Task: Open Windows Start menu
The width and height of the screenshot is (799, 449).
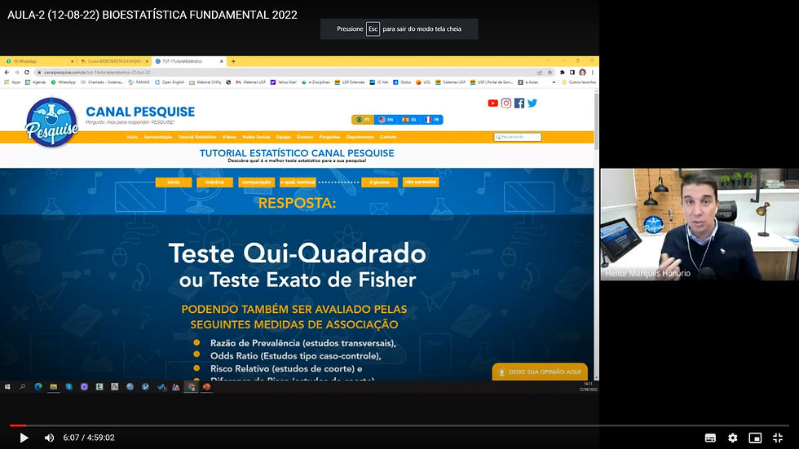Action: 7,387
